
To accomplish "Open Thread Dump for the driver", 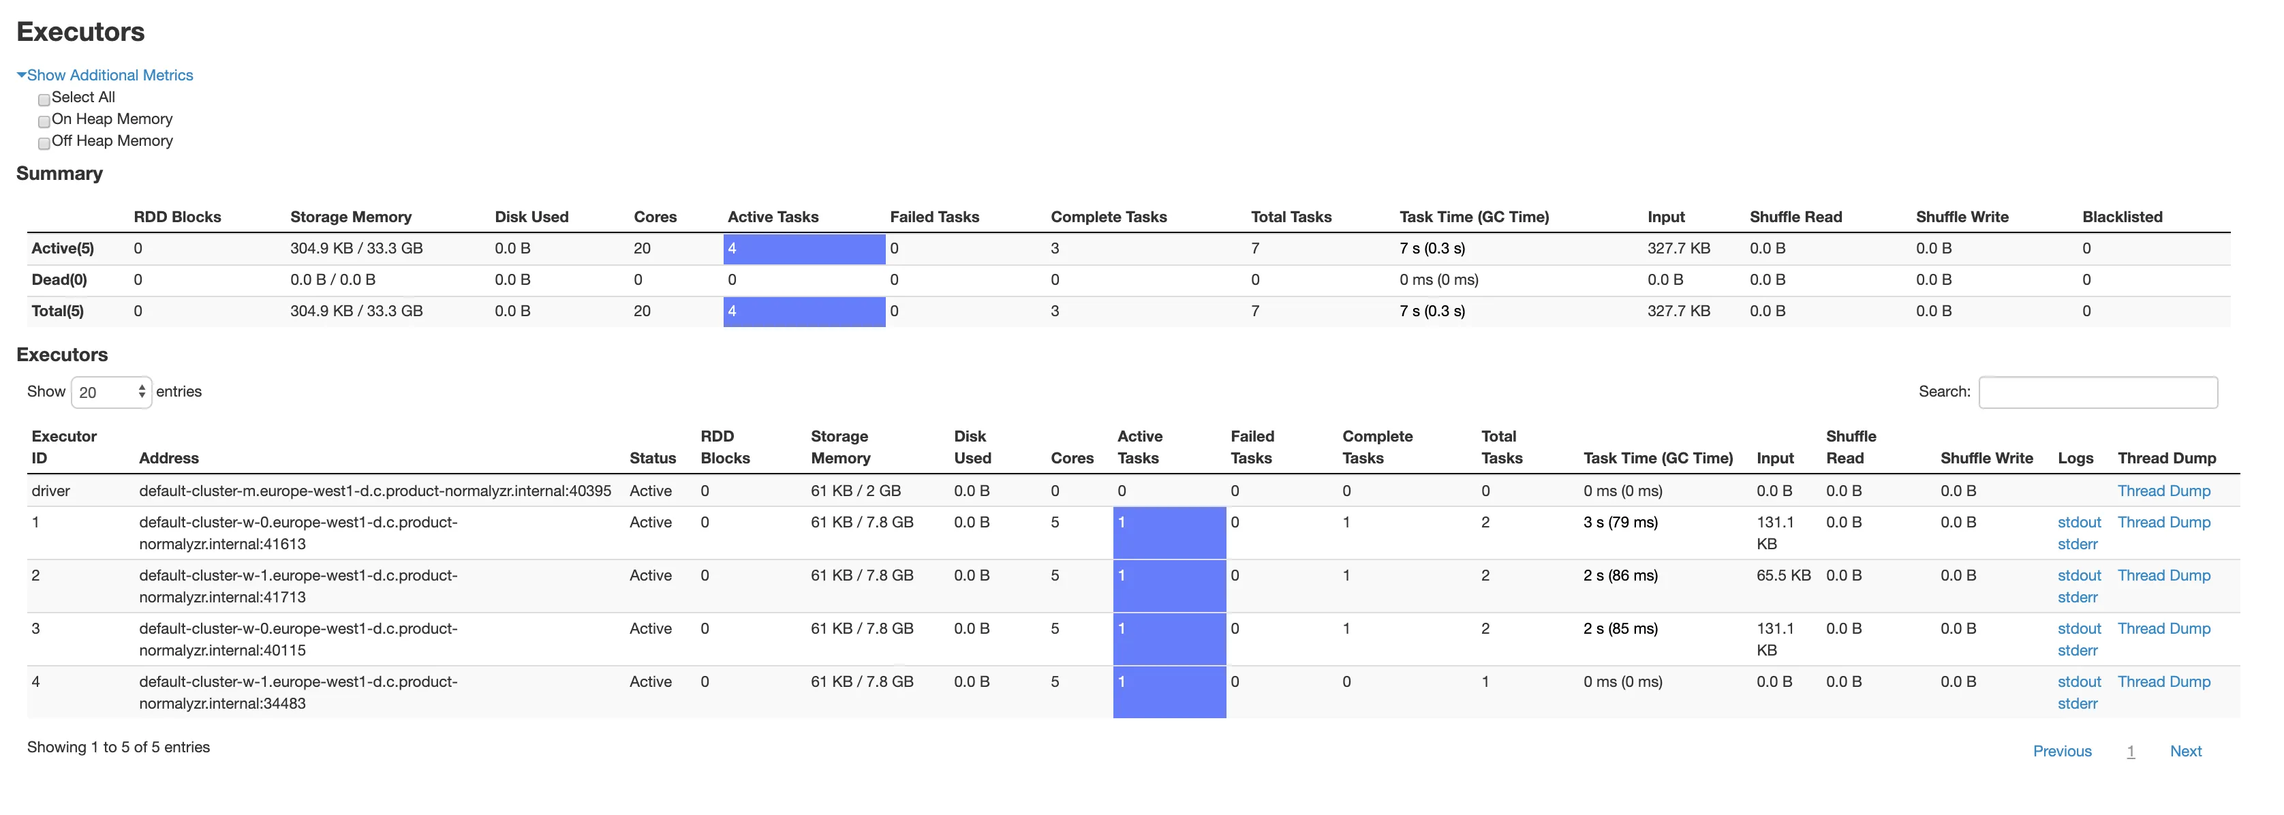I will point(2163,491).
